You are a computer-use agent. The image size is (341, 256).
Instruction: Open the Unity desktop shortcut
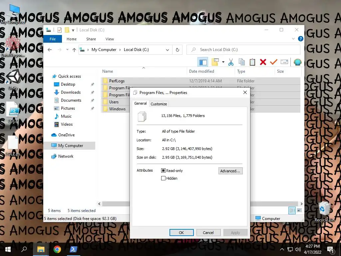click(13, 79)
